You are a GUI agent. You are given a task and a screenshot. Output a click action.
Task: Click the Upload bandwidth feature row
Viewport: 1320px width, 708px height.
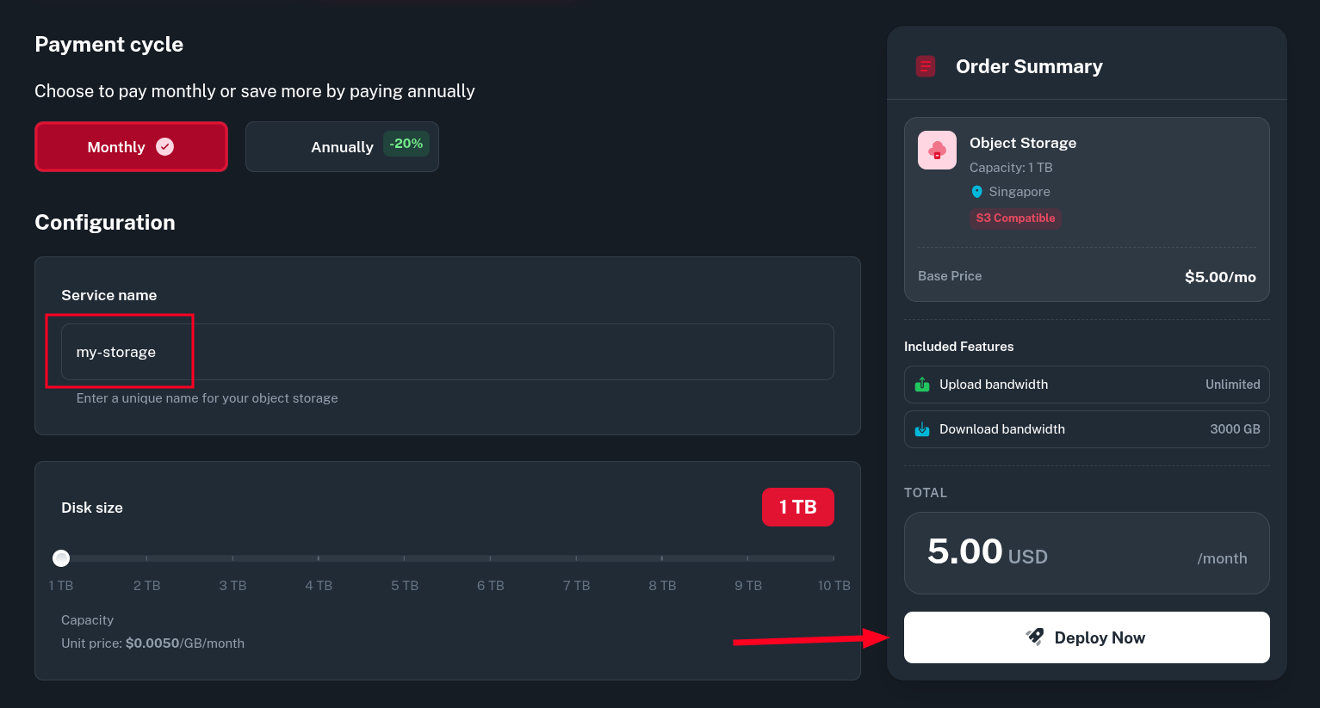pos(1087,385)
